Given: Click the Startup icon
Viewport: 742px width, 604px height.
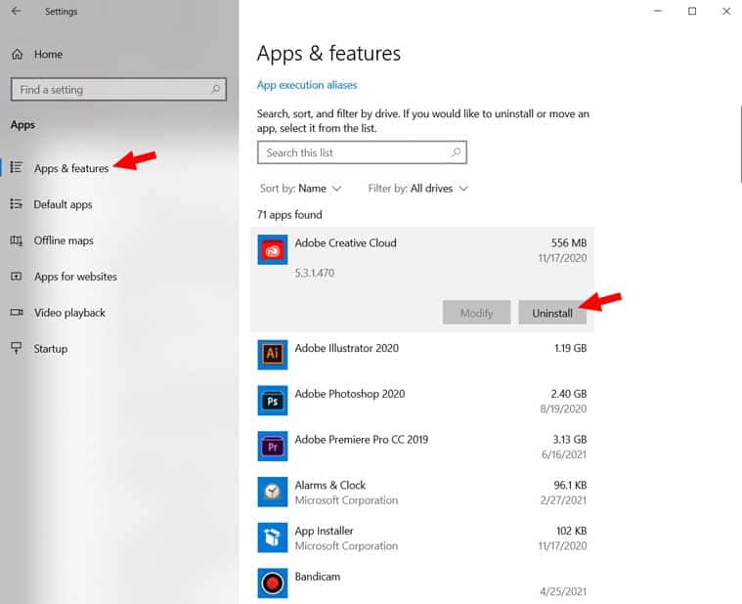Looking at the screenshot, I should tap(17, 348).
